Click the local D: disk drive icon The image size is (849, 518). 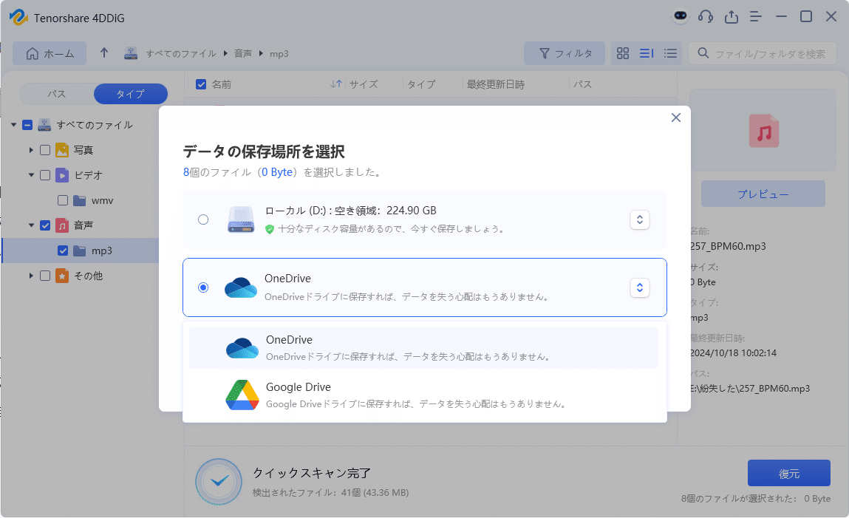click(x=241, y=219)
